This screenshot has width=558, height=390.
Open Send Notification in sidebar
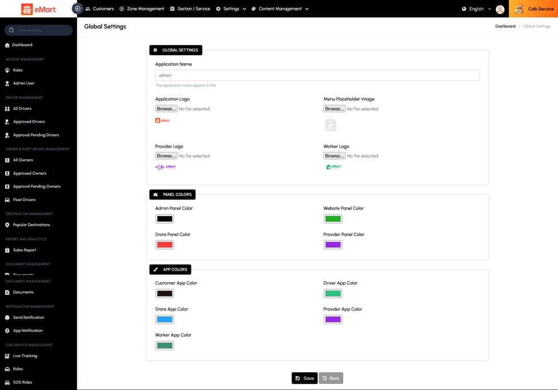coord(28,317)
